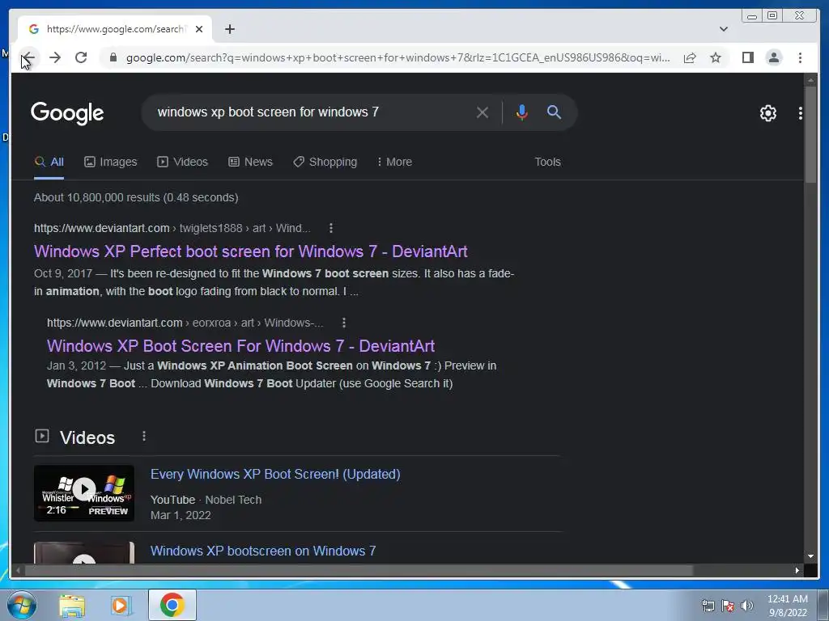This screenshot has height=621, width=829.
Task: Launch Windows Media Player from the taskbar
Action: (x=121, y=605)
